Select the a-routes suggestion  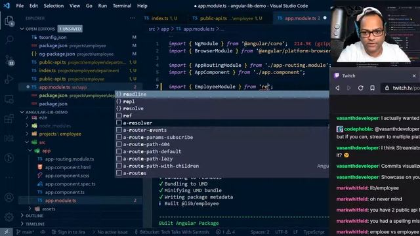click(x=222, y=173)
